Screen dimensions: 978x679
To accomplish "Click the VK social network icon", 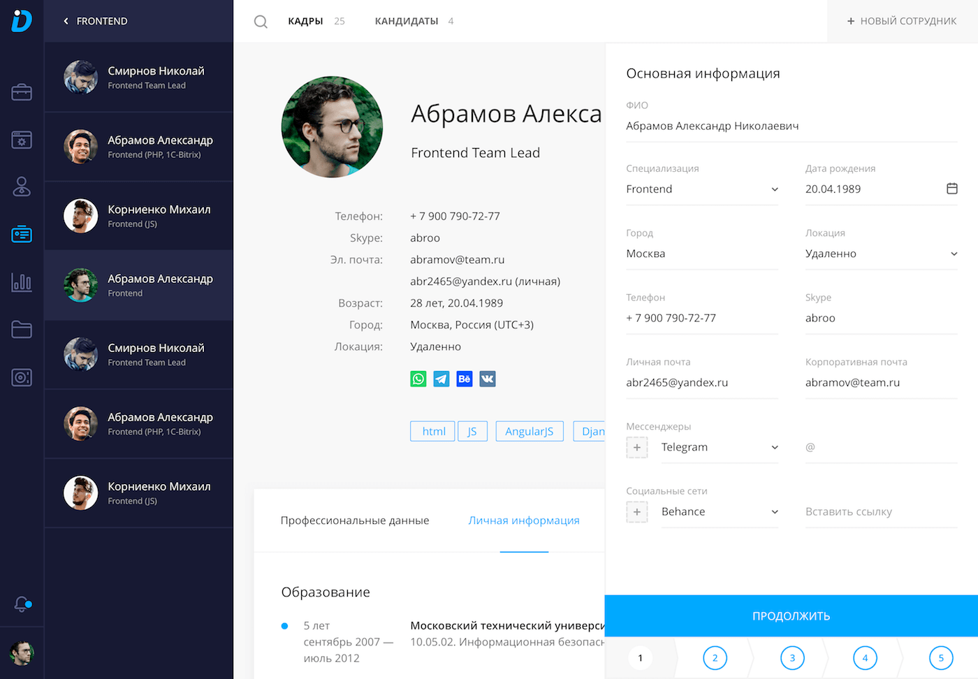I will point(488,379).
